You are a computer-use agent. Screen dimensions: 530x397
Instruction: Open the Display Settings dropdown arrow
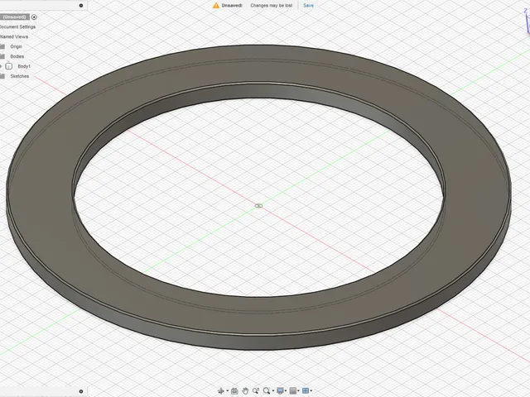click(286, 391)
